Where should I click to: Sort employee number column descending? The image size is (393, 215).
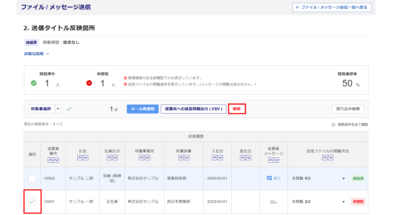tap(56, 160)
